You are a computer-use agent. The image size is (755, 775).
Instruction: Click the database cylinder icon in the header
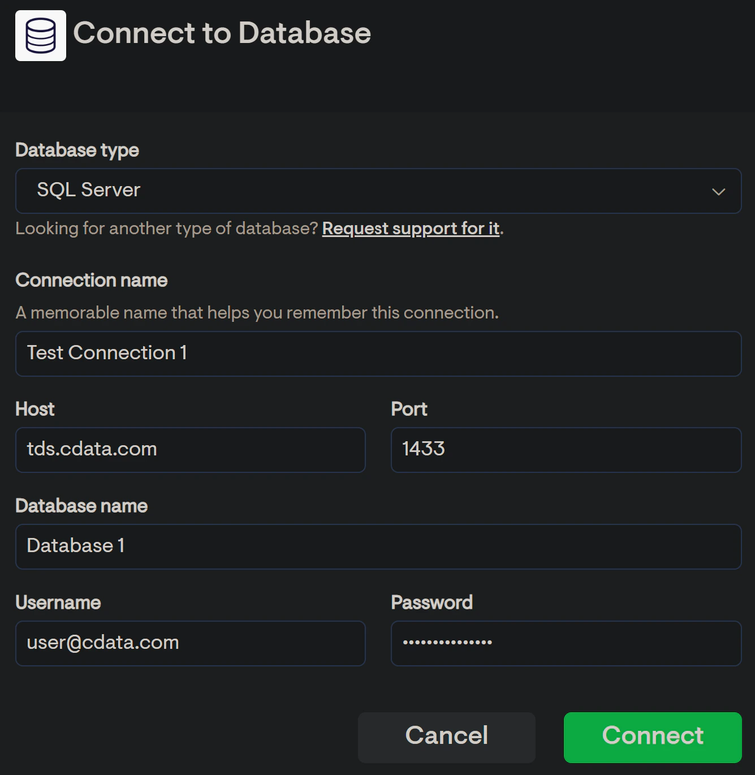coord(40,35)
